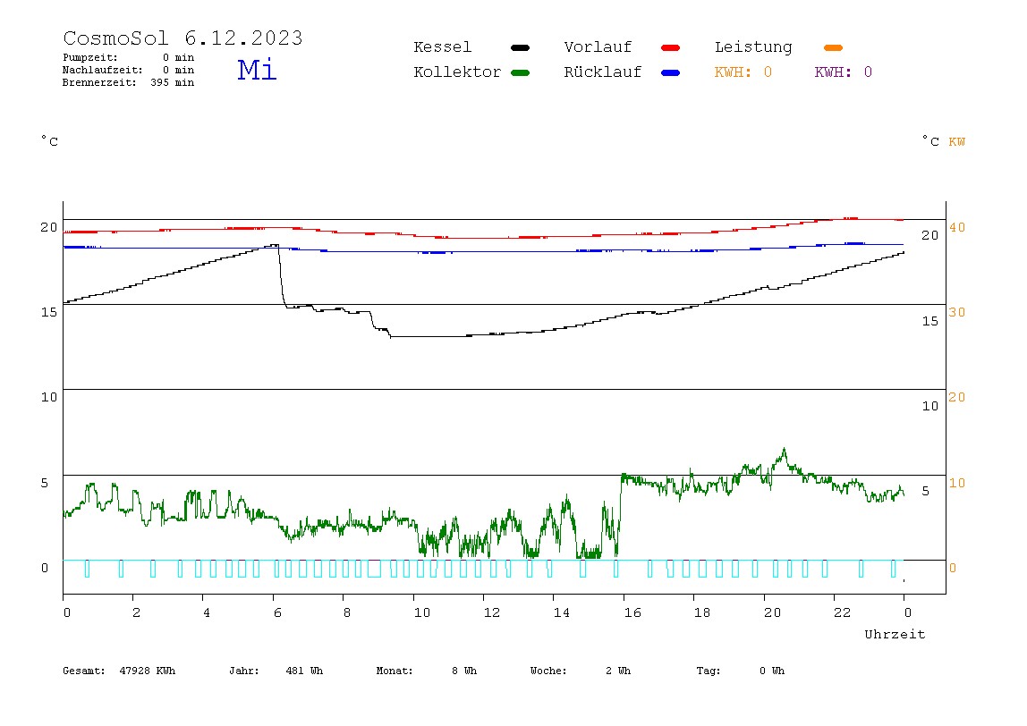Click the 'Tag:' label
1027x726 pixels.
tap(708, 671)
